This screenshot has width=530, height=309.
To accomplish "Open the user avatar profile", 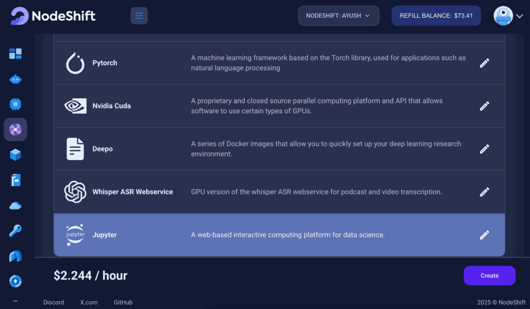I will click(x=503, y=16).
